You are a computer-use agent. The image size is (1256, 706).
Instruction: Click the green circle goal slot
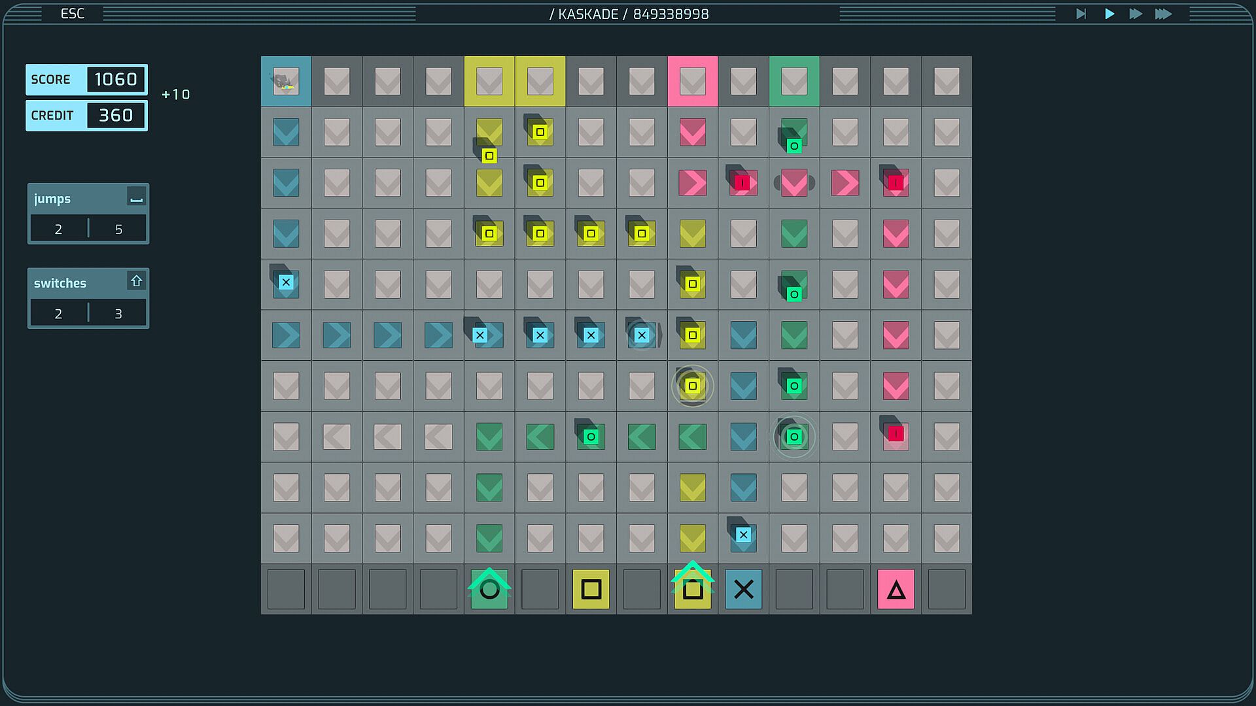[x=489, y=590]
